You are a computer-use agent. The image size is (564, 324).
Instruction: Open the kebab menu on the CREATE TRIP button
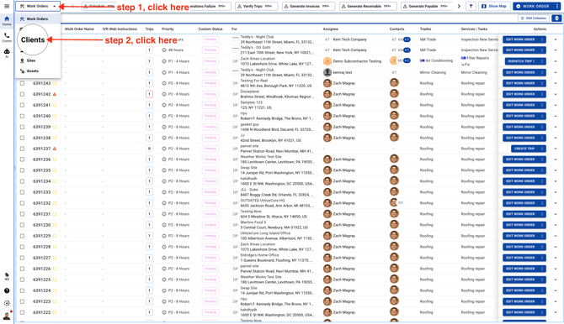click(x=542, y=149)
